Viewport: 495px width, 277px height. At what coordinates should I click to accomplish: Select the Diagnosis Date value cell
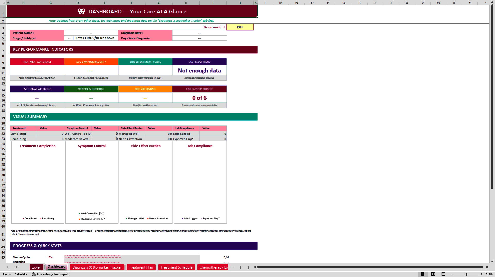point(199,33)
